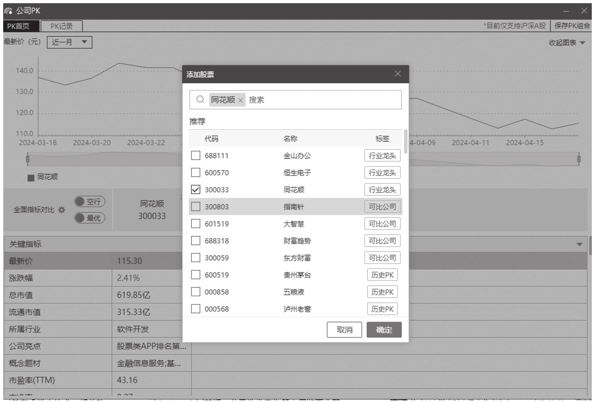Select the 涨跌幅 indicator row
The height and width of the screenshot is (402, 593).
pyautogui.click(x=296, y=278)
